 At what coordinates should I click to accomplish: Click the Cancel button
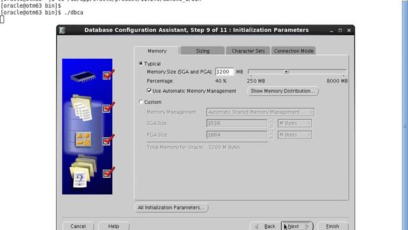pos(78,226)
